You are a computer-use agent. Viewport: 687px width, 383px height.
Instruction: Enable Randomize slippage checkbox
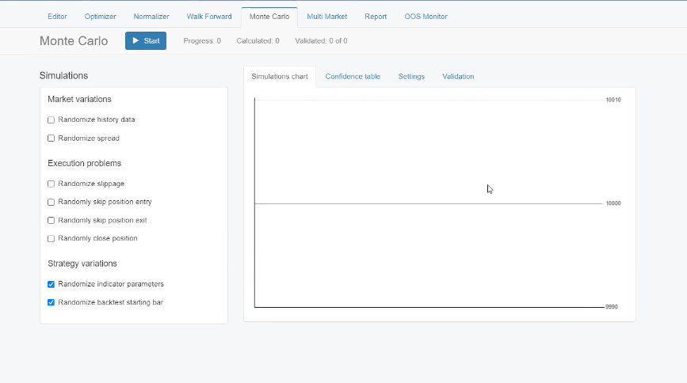tap(52, 184)
